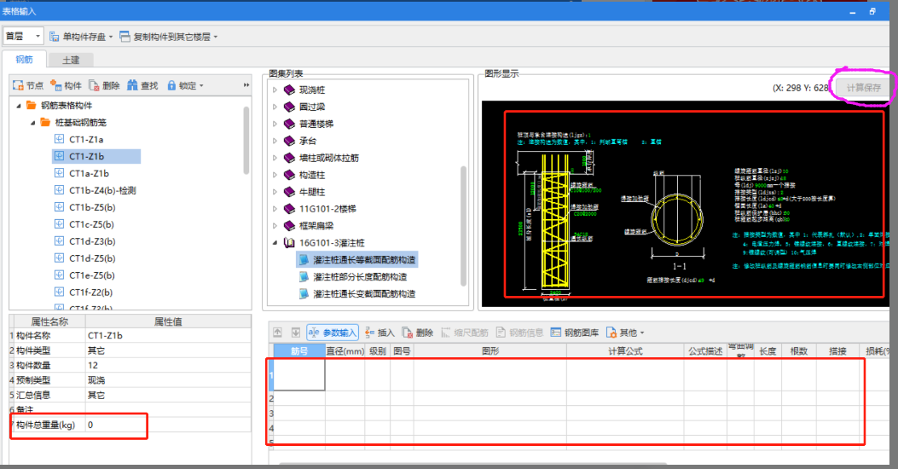Click the 直径(mm) column header

tap(345, 351)
